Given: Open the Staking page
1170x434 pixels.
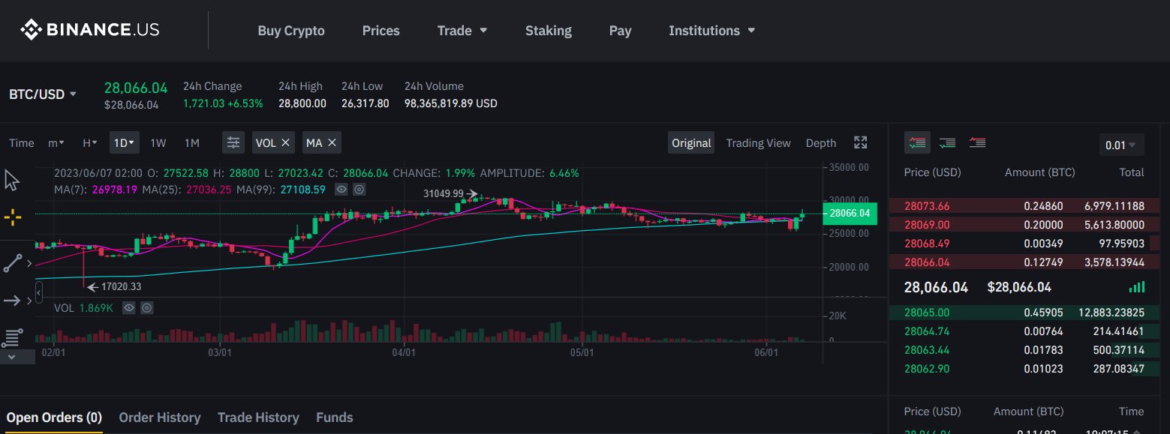Looking at the screenshot, I should point(548,31).
